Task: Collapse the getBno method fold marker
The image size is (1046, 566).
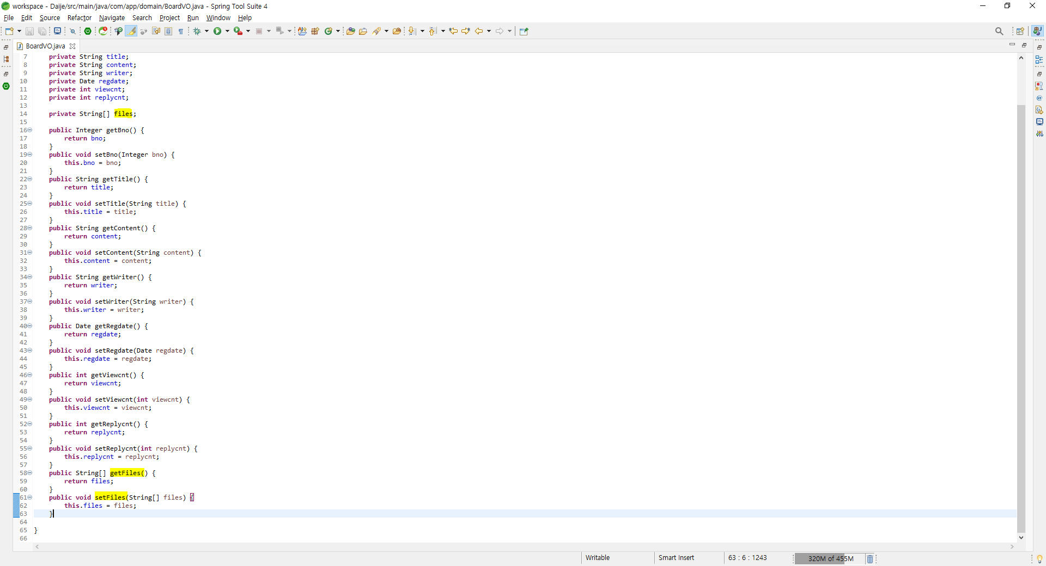Action: (x=30, y=130)
